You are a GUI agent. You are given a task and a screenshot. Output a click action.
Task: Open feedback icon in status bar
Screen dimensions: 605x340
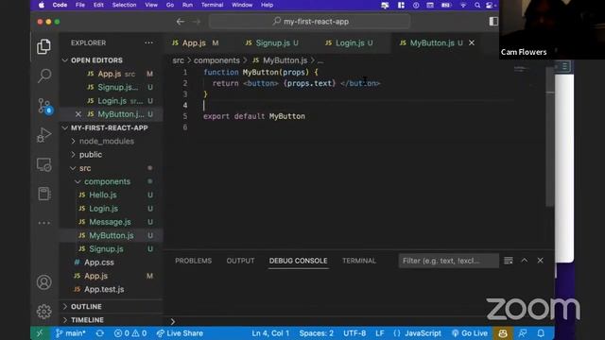tap(523, 333)
